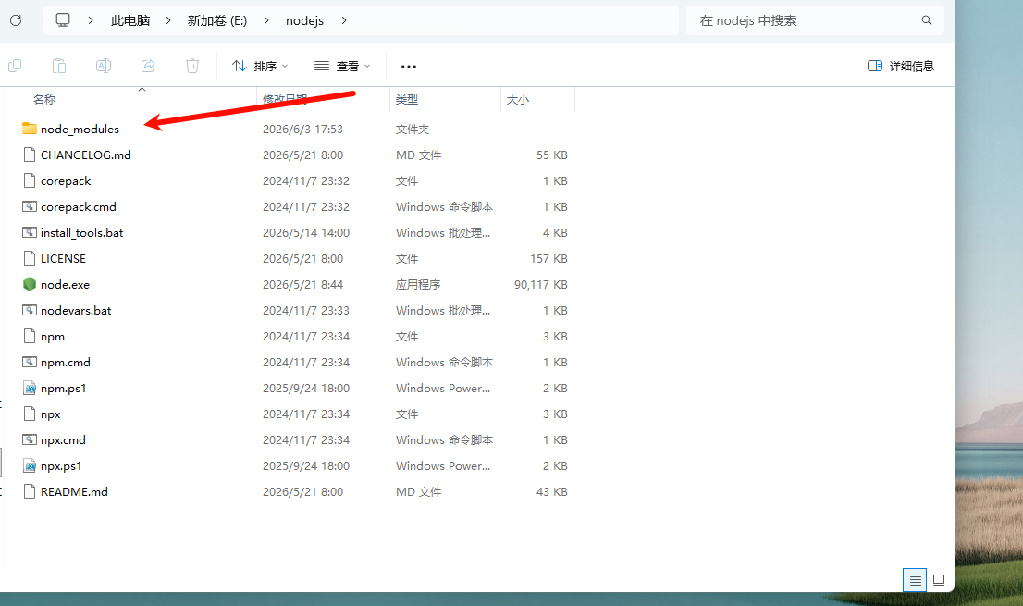Select the node.exe green hexagon icon
This screenshot has width=1023, height=606.
(30, 284)
